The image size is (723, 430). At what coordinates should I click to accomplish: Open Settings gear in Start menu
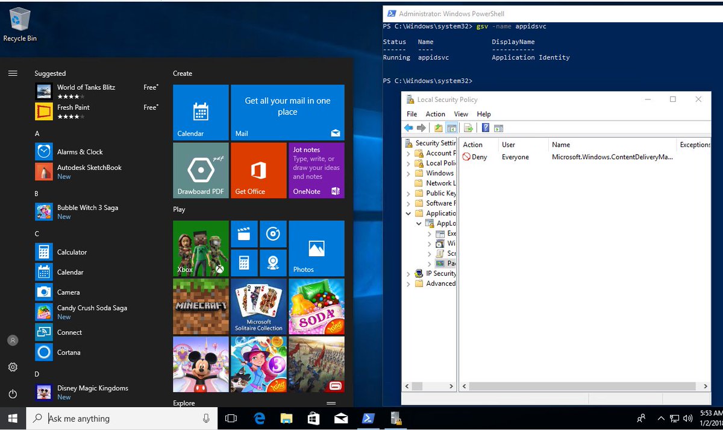13,367
